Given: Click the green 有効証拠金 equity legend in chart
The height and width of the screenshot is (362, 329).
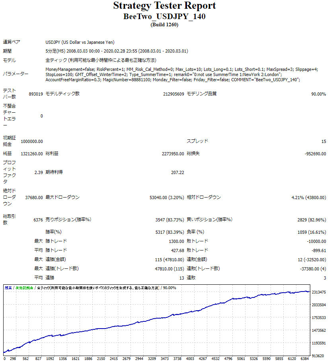Looking at the screenshot, I should click(x=24, y=288).
